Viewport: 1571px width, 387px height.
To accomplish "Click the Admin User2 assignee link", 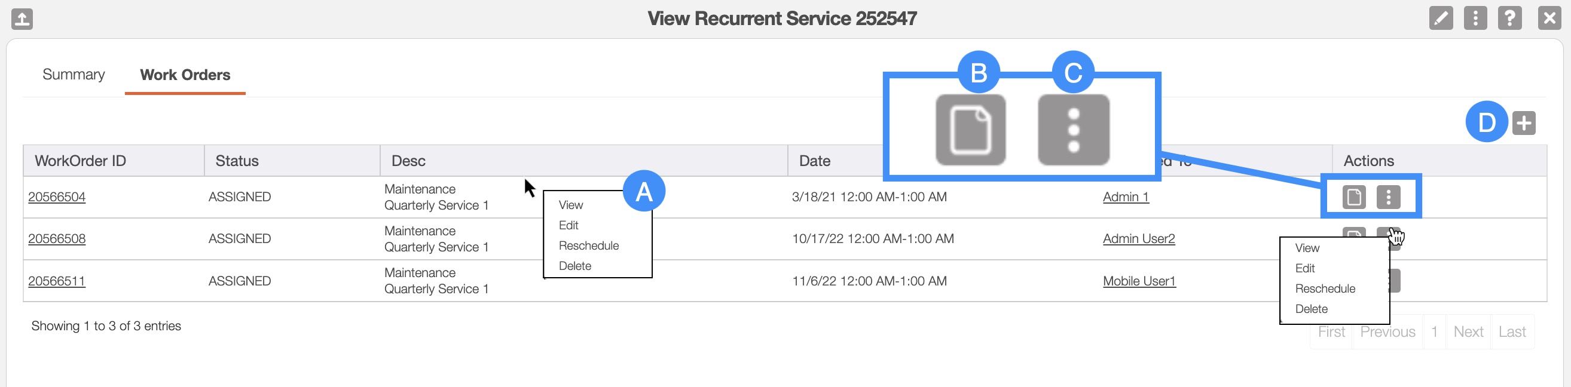I will [x=1138, y=239].
